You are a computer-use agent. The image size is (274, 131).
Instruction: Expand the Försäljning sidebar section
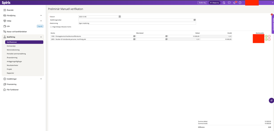pyautogui.click(x=41, y=16)
